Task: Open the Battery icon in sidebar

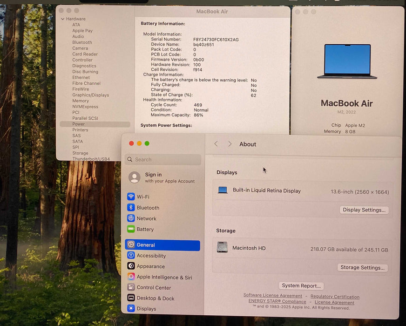Action: (x=131, y=229)
